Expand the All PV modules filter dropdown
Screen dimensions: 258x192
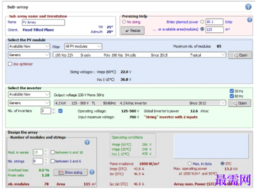pyautogui.click(x=83, y=47)
